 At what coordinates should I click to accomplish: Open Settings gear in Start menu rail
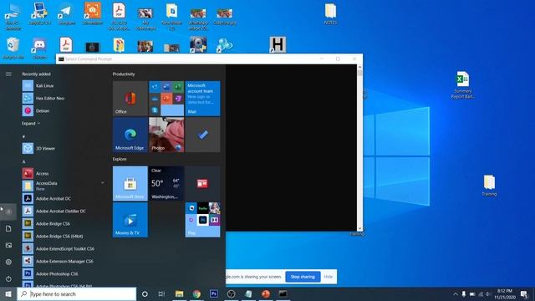(x=8, y=262)
